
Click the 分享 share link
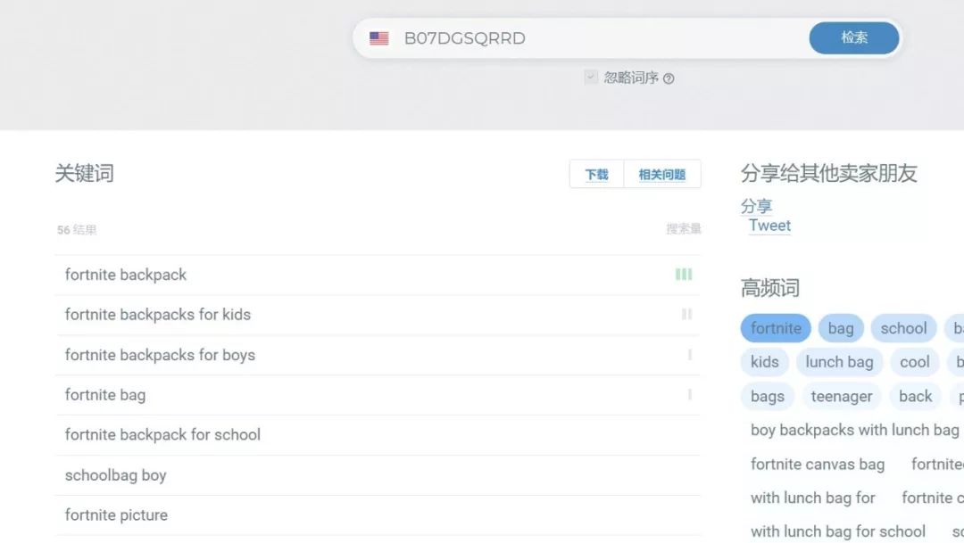[756, 206]
